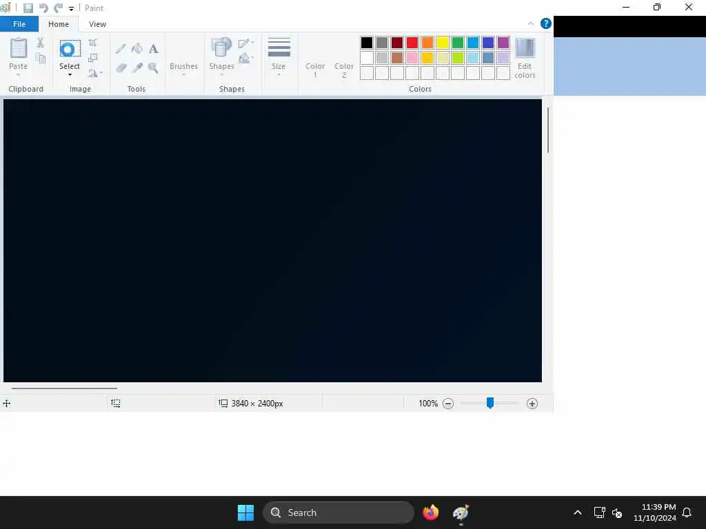Click the zoom slider thumb
Image resolution: width=706 pixels, height=529 pixels.
pos(490,403)
